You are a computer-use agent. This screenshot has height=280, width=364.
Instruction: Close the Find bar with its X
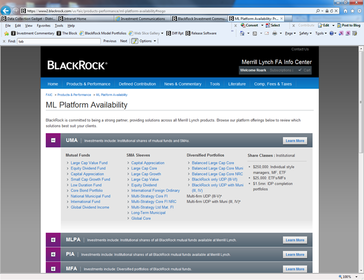[4, 41]
